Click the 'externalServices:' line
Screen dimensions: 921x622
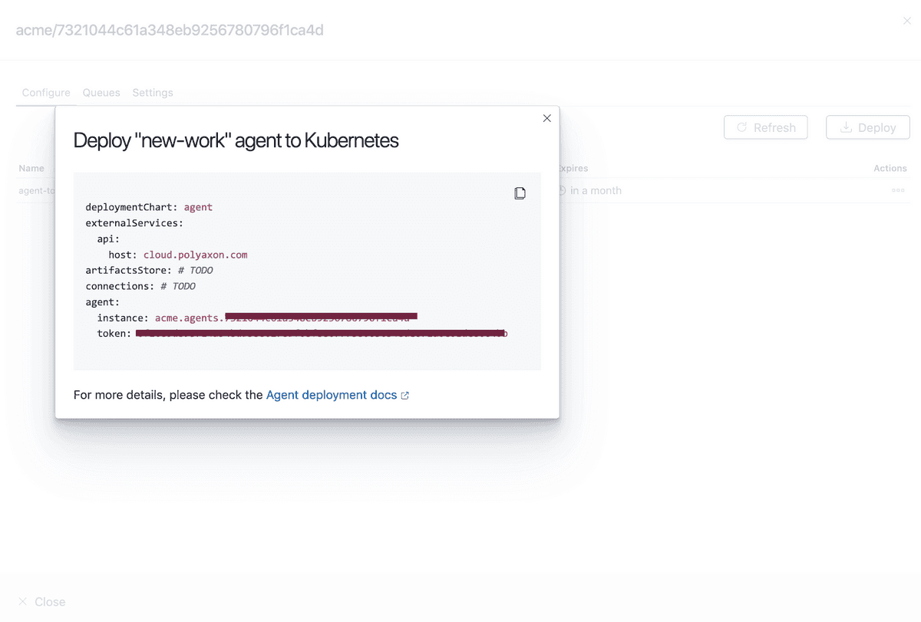tap(134, 223)
